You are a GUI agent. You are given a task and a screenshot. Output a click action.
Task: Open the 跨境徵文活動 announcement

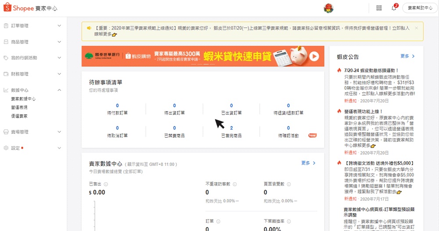(379, 163)
